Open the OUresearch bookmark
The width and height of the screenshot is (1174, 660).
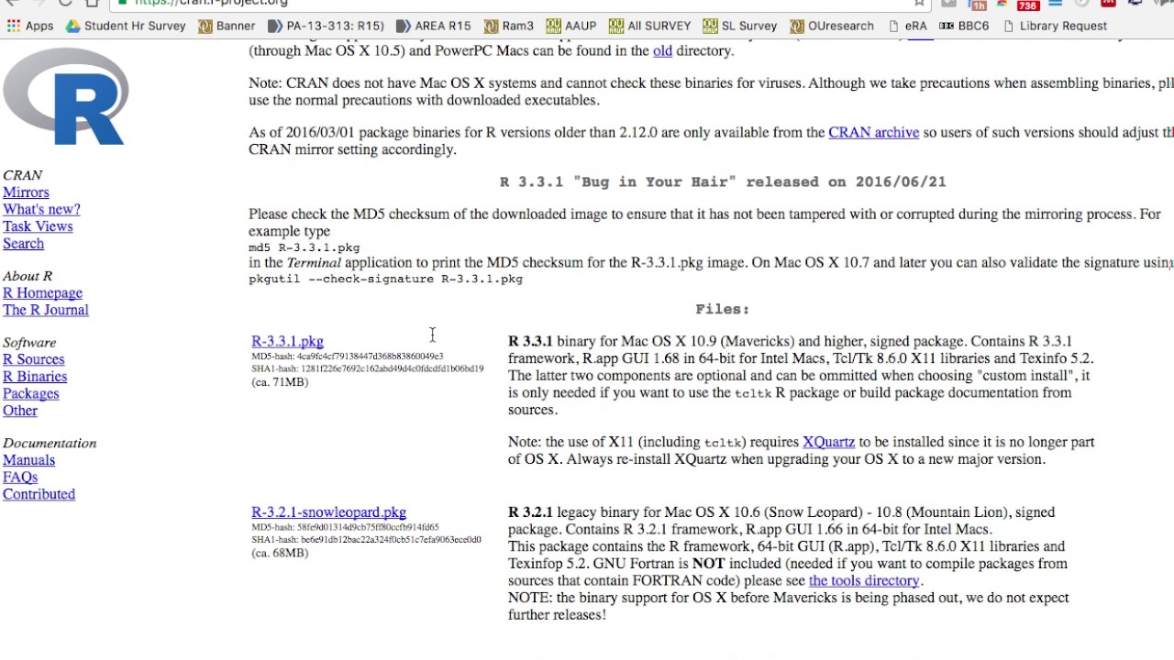[x=832, y=26]
